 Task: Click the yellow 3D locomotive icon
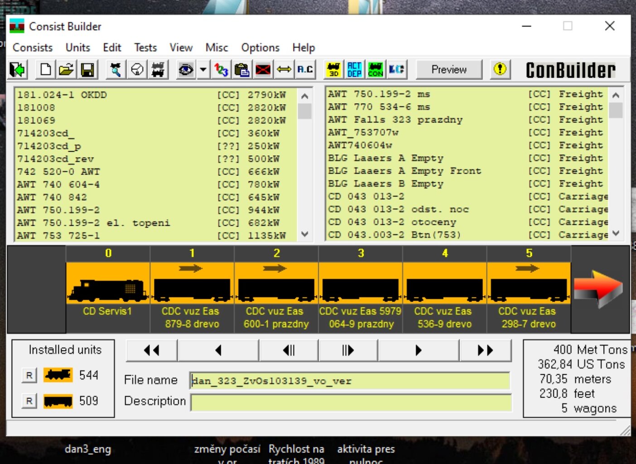334,70
